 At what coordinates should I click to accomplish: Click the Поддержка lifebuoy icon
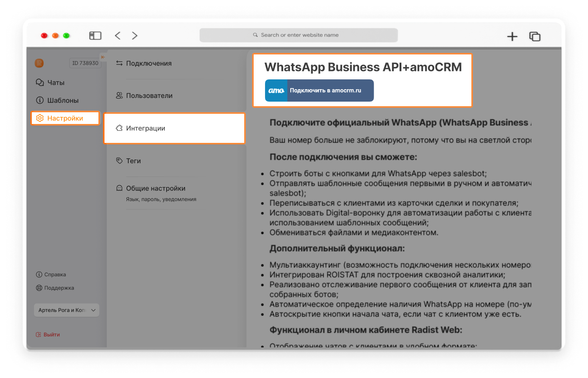pos(39,288)
